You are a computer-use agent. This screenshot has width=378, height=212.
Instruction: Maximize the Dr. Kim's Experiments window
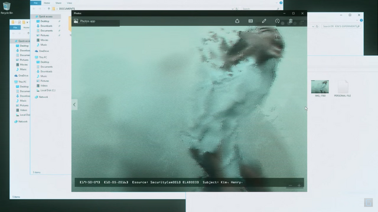(x=350, y=15)
